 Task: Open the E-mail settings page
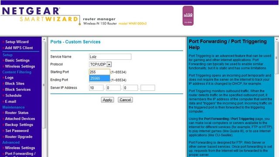point(10,102)
